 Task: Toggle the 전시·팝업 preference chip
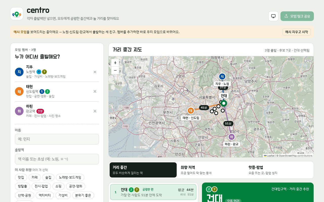[x=41, y=186]
